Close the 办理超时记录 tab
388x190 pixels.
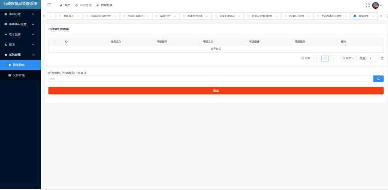coord(207,16)
